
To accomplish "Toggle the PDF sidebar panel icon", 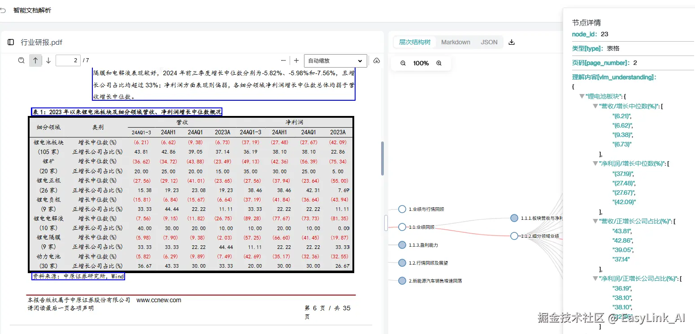I will click(11, 42).
